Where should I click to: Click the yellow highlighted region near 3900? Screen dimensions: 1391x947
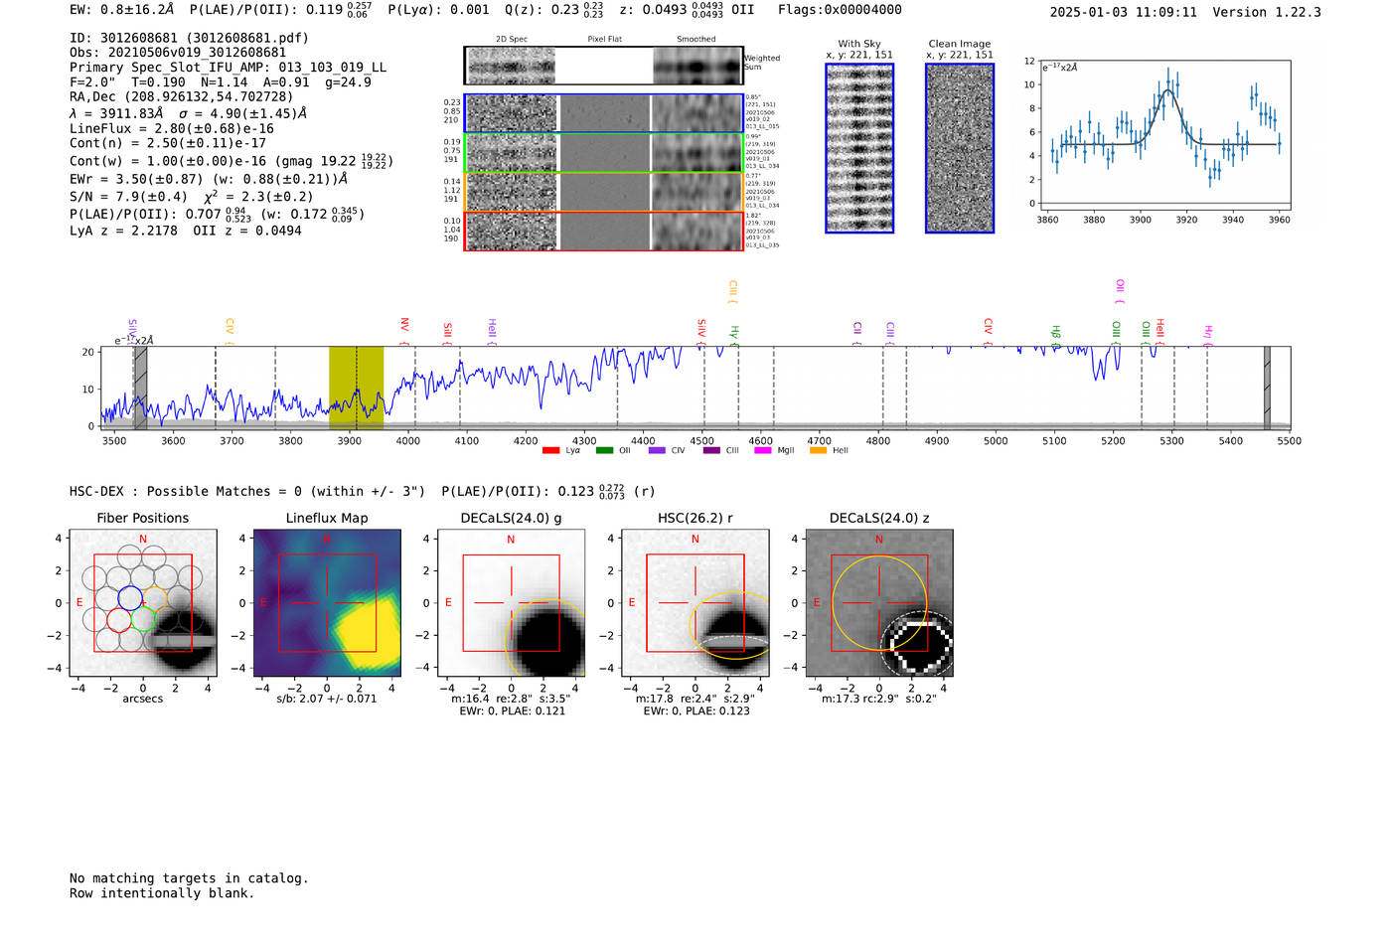coord(356,388)
